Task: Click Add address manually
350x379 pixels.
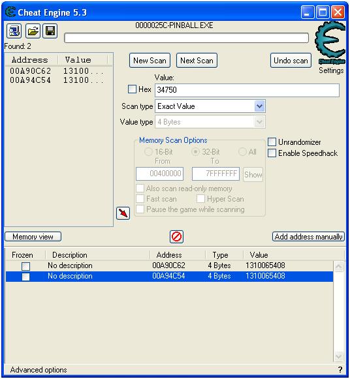Action: [308, 237]
